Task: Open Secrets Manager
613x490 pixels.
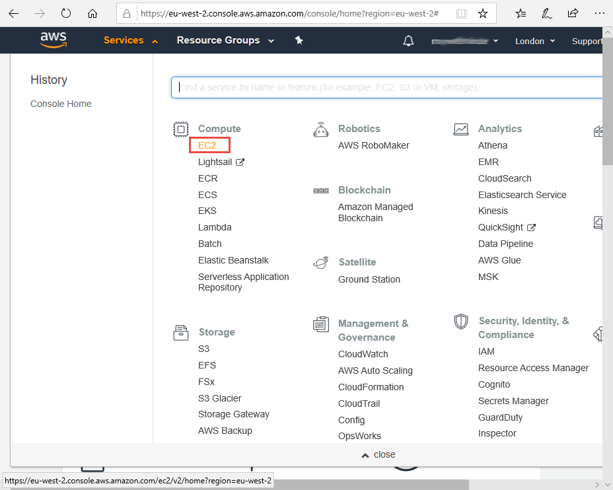Action: (513, 401)
